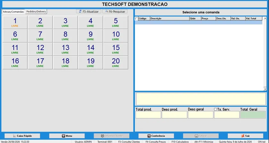Click the TECHSOFT DEMONSTRACAO title

135,4
